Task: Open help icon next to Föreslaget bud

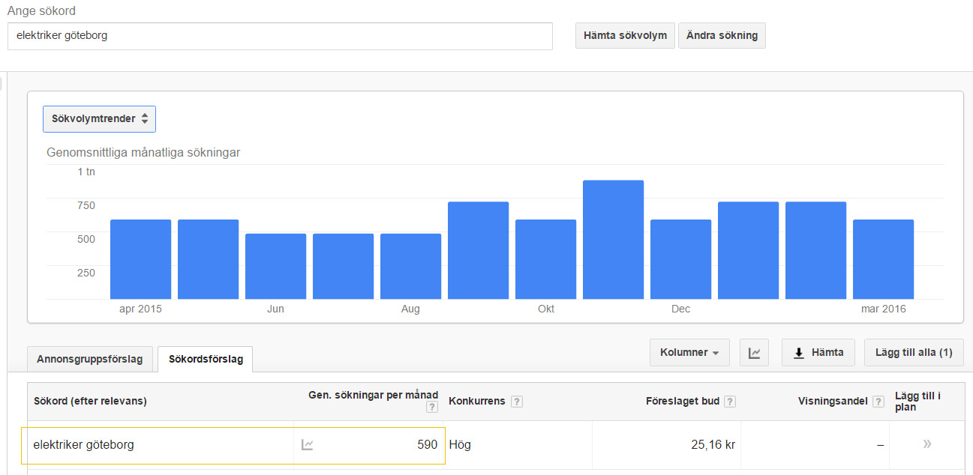Action: tap(730, 402)
